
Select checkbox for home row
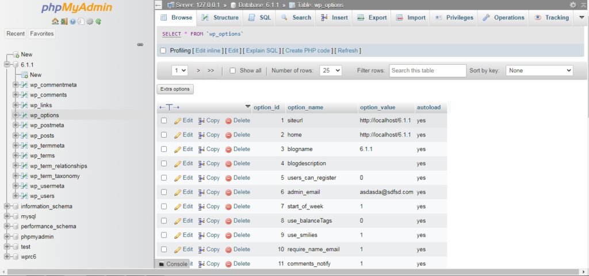(164, 135)
